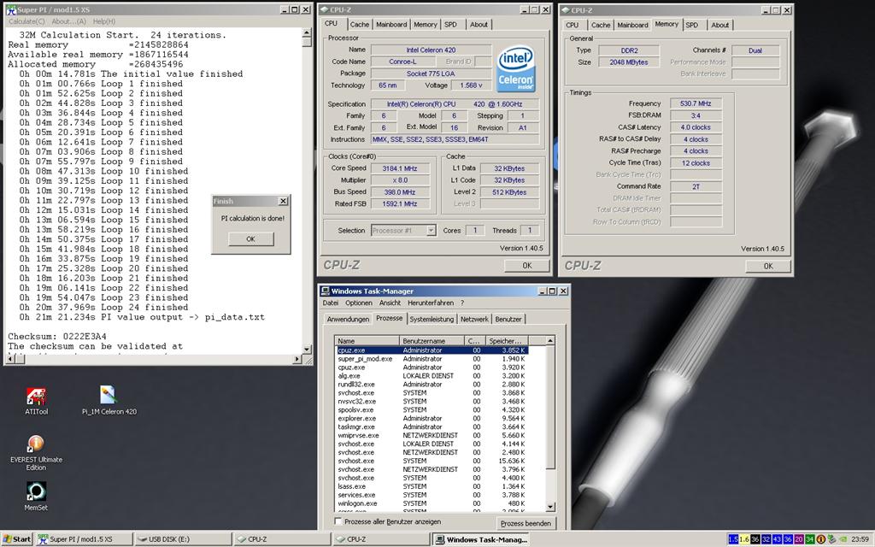875x547 pixels.
Task: Select lsass.exe process row
Action: 432,486
